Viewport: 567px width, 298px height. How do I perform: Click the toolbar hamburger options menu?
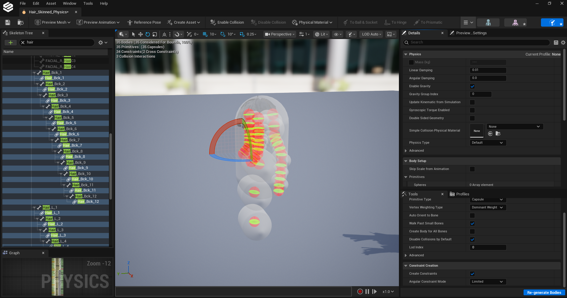tap(468, 22)
